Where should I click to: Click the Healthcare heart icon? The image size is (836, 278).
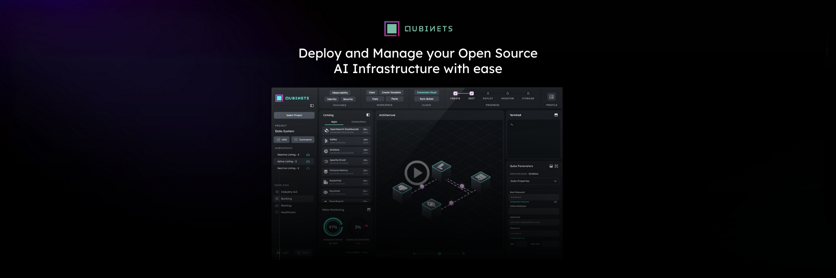point(277,212)
